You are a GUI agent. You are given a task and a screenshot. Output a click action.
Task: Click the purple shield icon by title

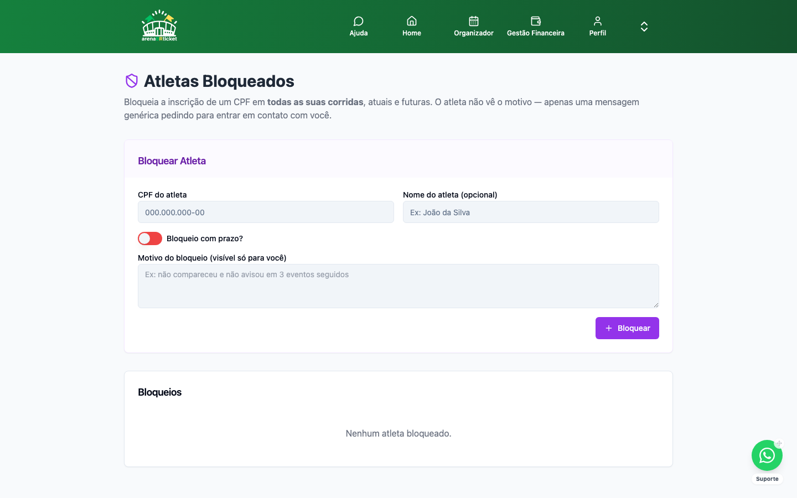pos(132,81)
